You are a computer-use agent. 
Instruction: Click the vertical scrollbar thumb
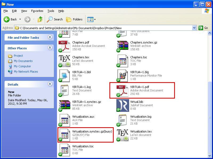[x=210, y=117]
